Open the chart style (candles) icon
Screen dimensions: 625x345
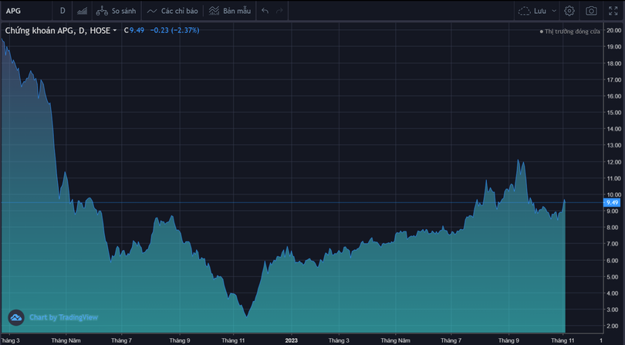point(82,11)
